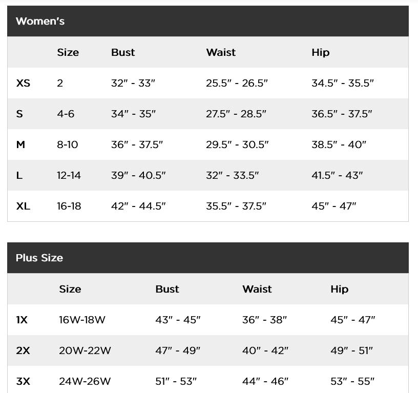Image resolution: width=418 pixels, height=393 pixels.
Task: Click the 24W-26W size cell
Action: click(x=85, y=381)
